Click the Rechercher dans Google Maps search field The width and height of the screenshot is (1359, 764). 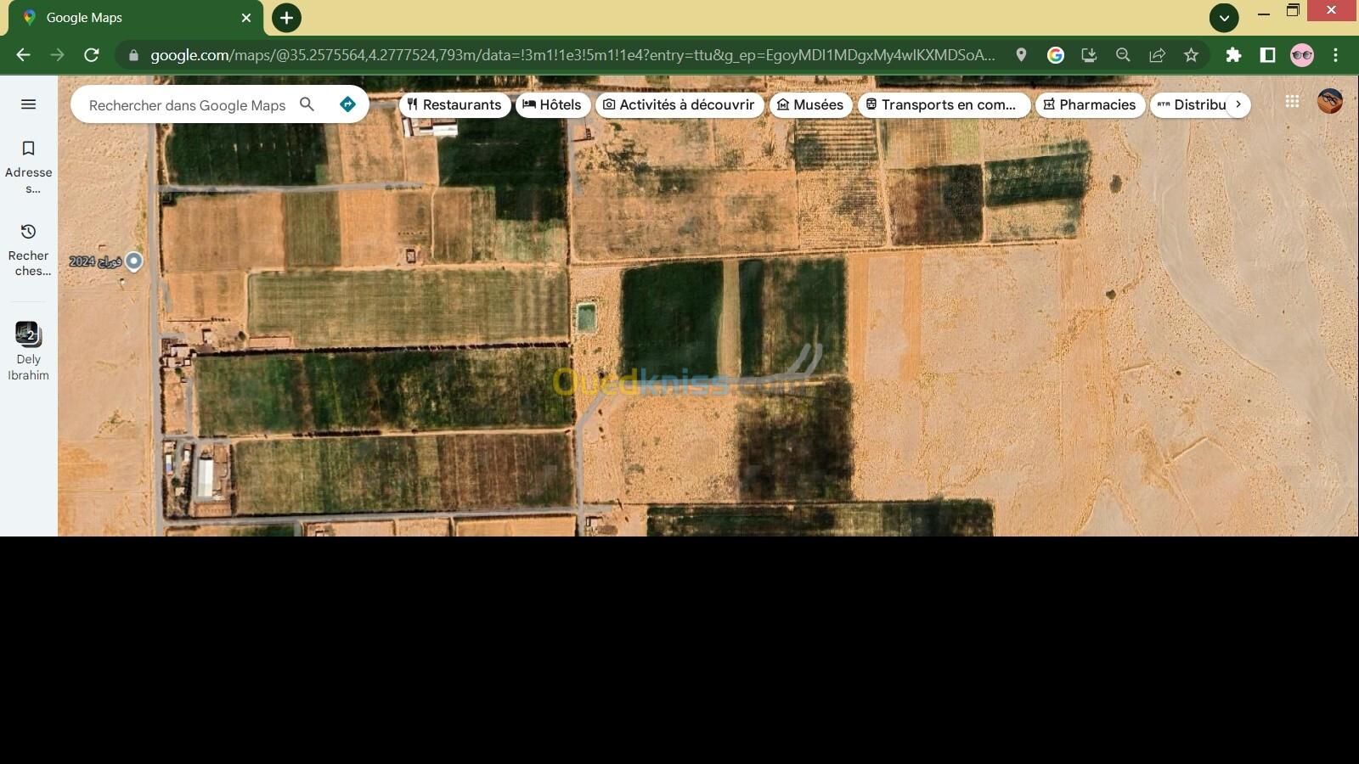click(x=187, y=105)
